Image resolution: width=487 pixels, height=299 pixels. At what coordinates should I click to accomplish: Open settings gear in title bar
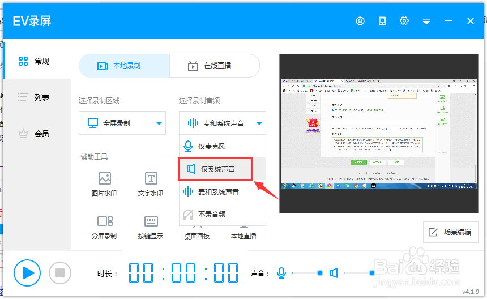404,21
